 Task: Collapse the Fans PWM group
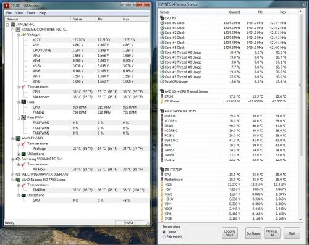click(x=18, y=118)
